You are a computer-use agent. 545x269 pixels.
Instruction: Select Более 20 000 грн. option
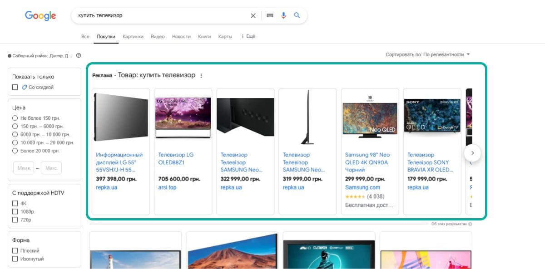click(15, 151)
